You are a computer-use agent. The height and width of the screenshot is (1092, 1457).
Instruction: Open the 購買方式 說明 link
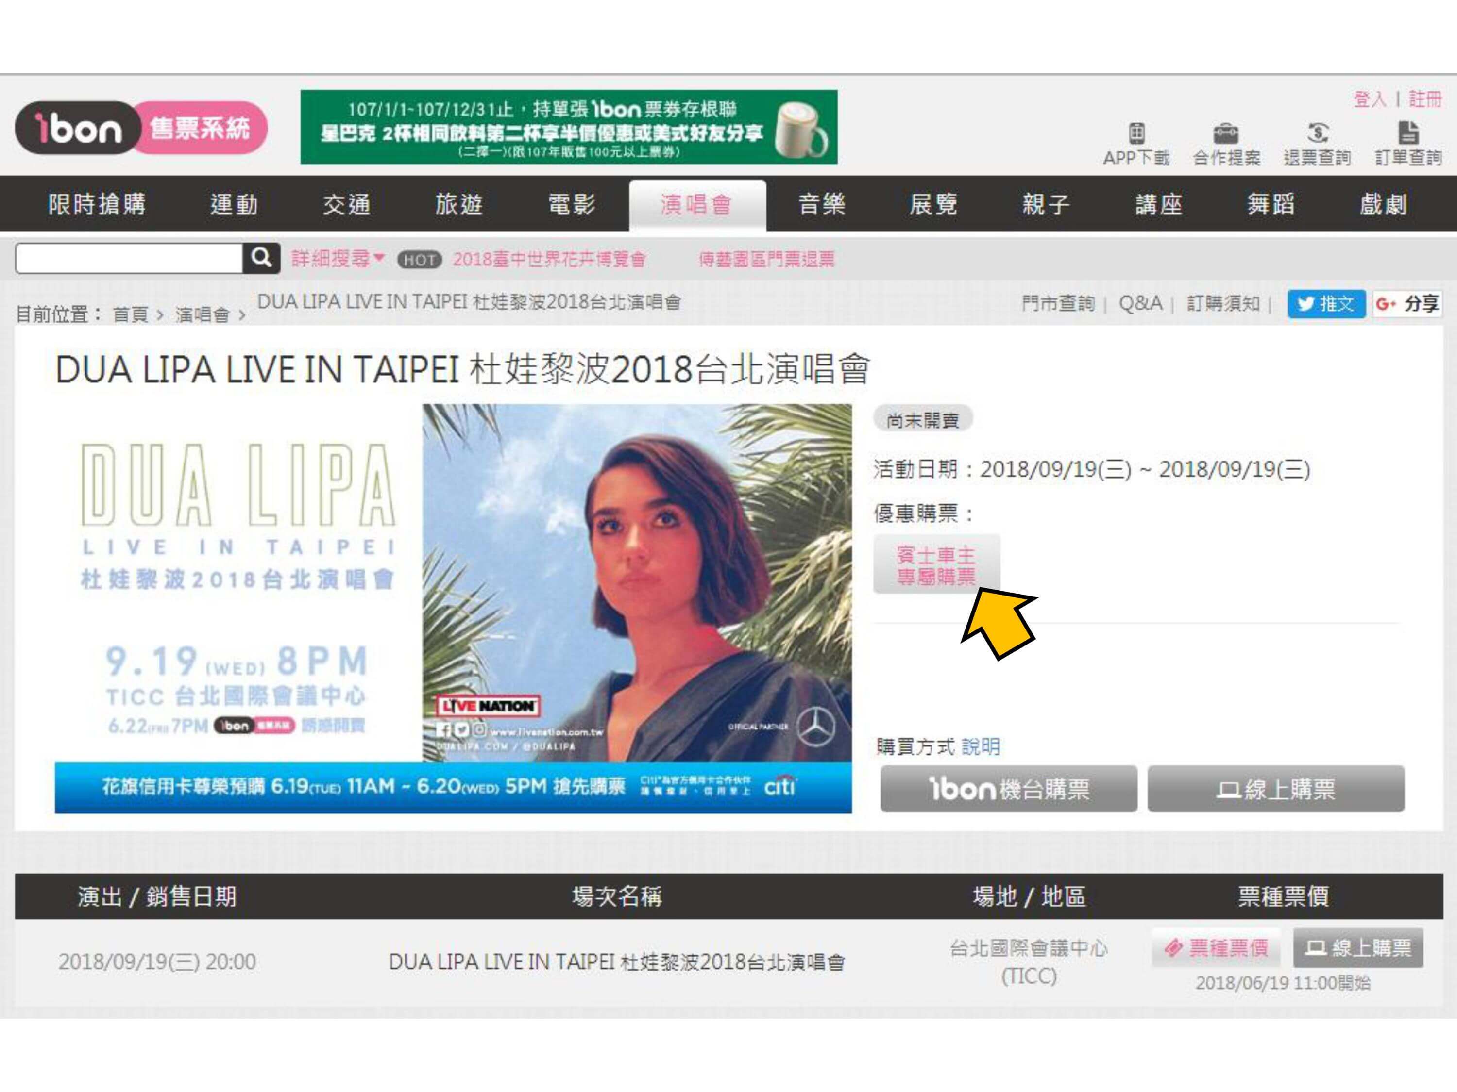point(980,746)
